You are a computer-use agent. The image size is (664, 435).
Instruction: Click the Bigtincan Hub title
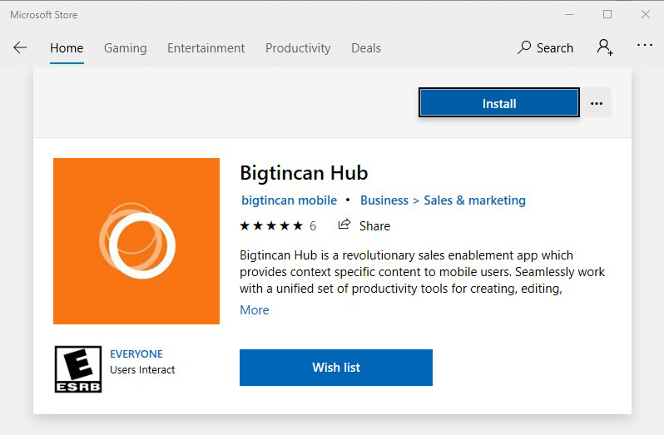(x=304, y=173)
